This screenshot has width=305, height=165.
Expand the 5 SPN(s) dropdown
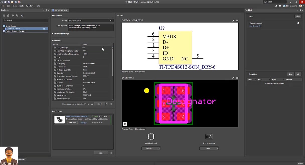click(84, 123)
